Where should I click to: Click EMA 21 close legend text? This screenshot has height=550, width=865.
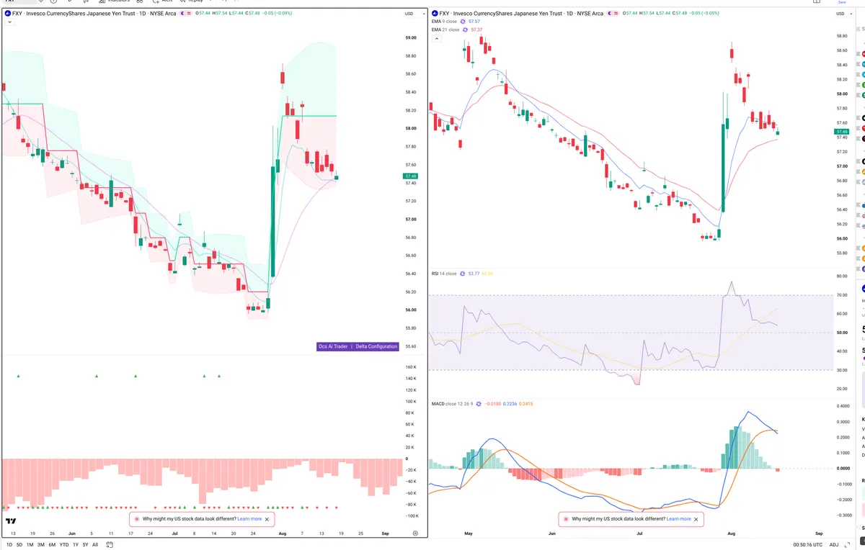(445, 30)
